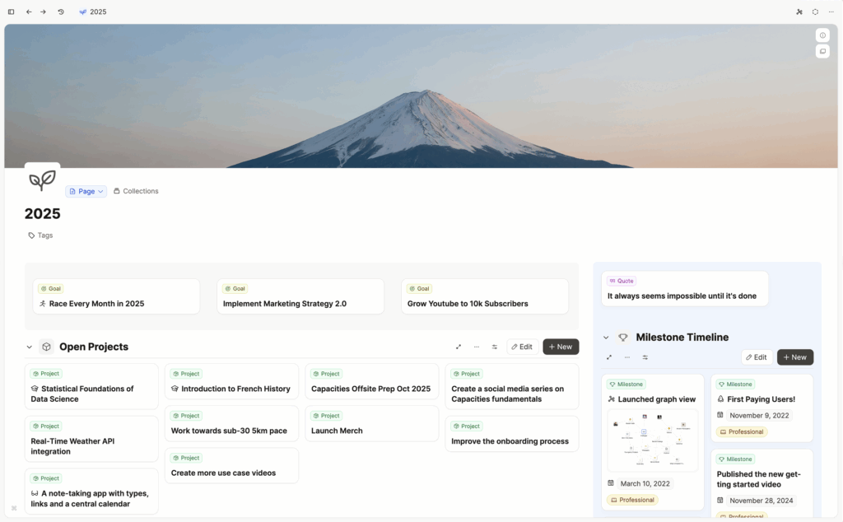Open comments icon on cover image
Screen dimensions: 843x522
tap(822, 52)
